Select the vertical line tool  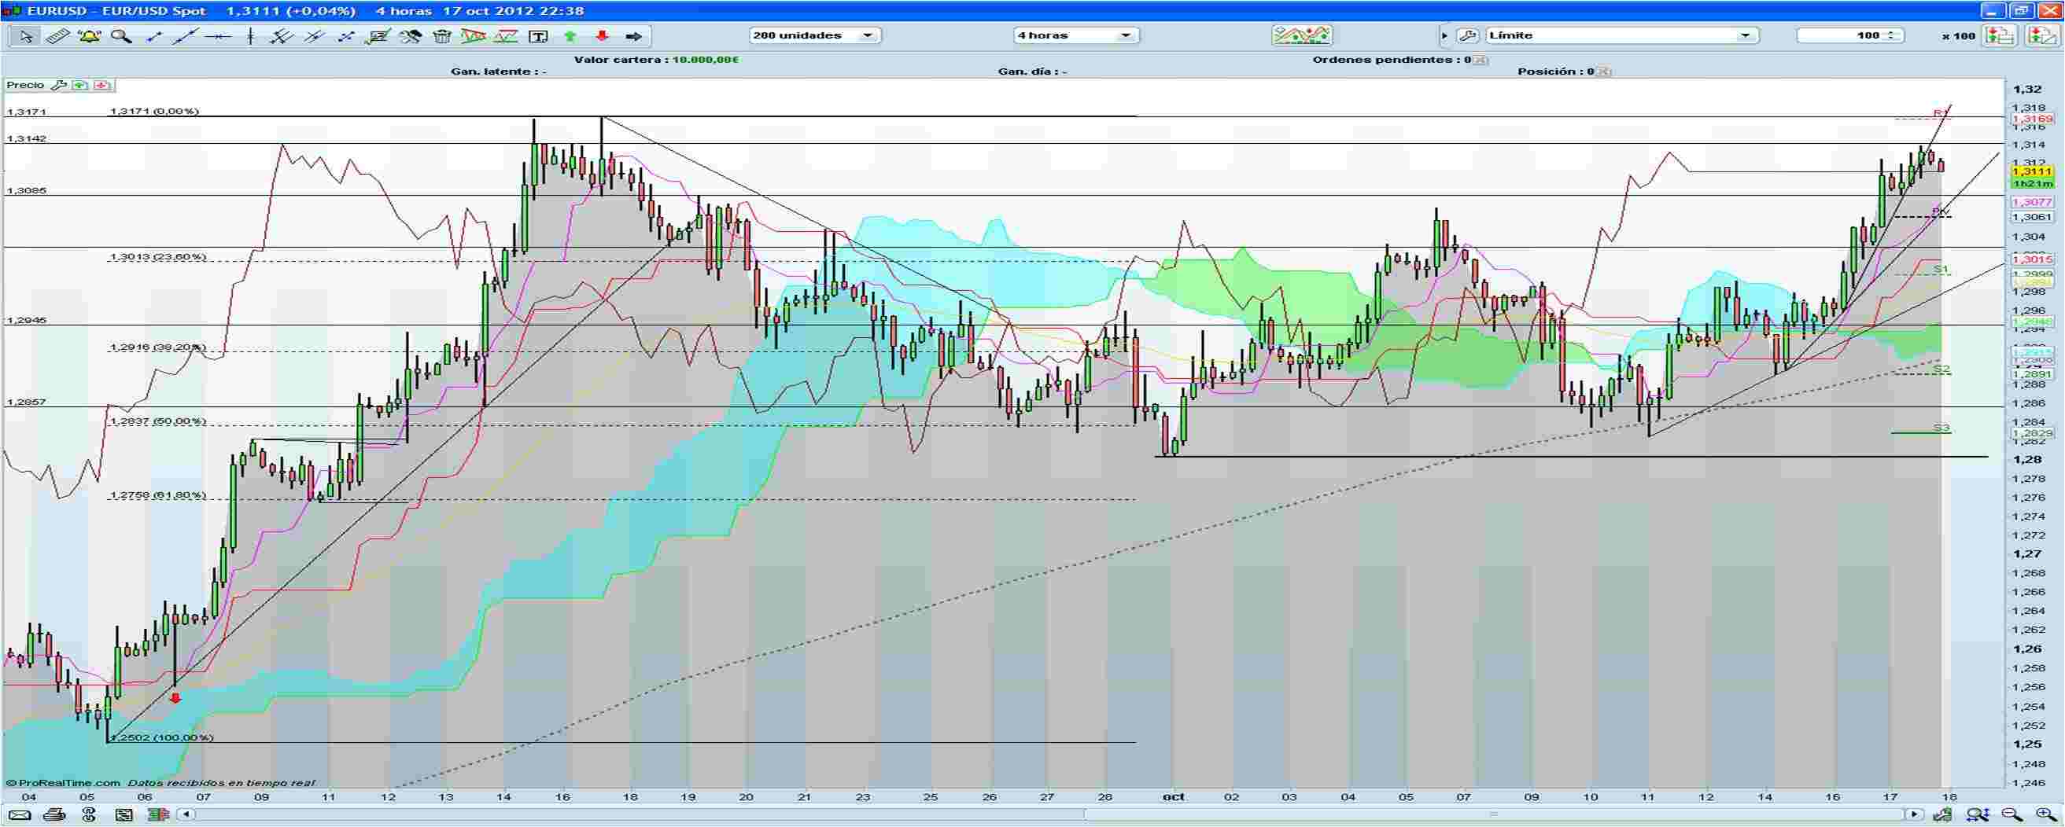click(250, 35)
